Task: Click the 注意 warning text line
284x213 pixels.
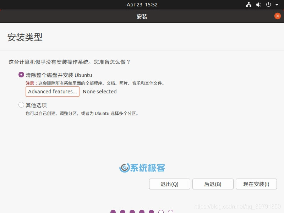Action: click(95, 83)
